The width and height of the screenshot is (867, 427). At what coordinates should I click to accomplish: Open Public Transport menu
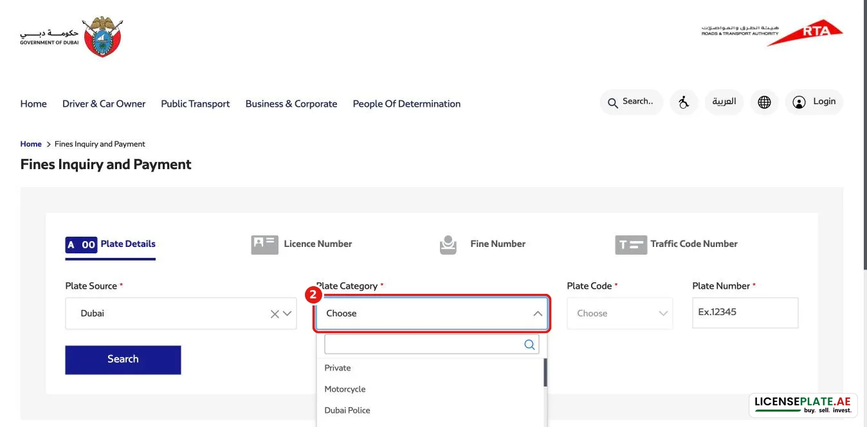(x=195, y=104)
